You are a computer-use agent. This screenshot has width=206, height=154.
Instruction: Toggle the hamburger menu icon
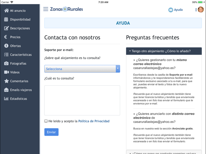pos(46,9)
